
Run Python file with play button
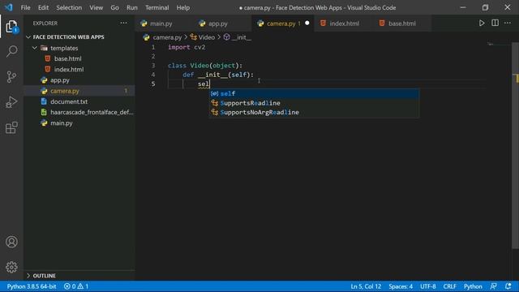[x=482, y=24]
